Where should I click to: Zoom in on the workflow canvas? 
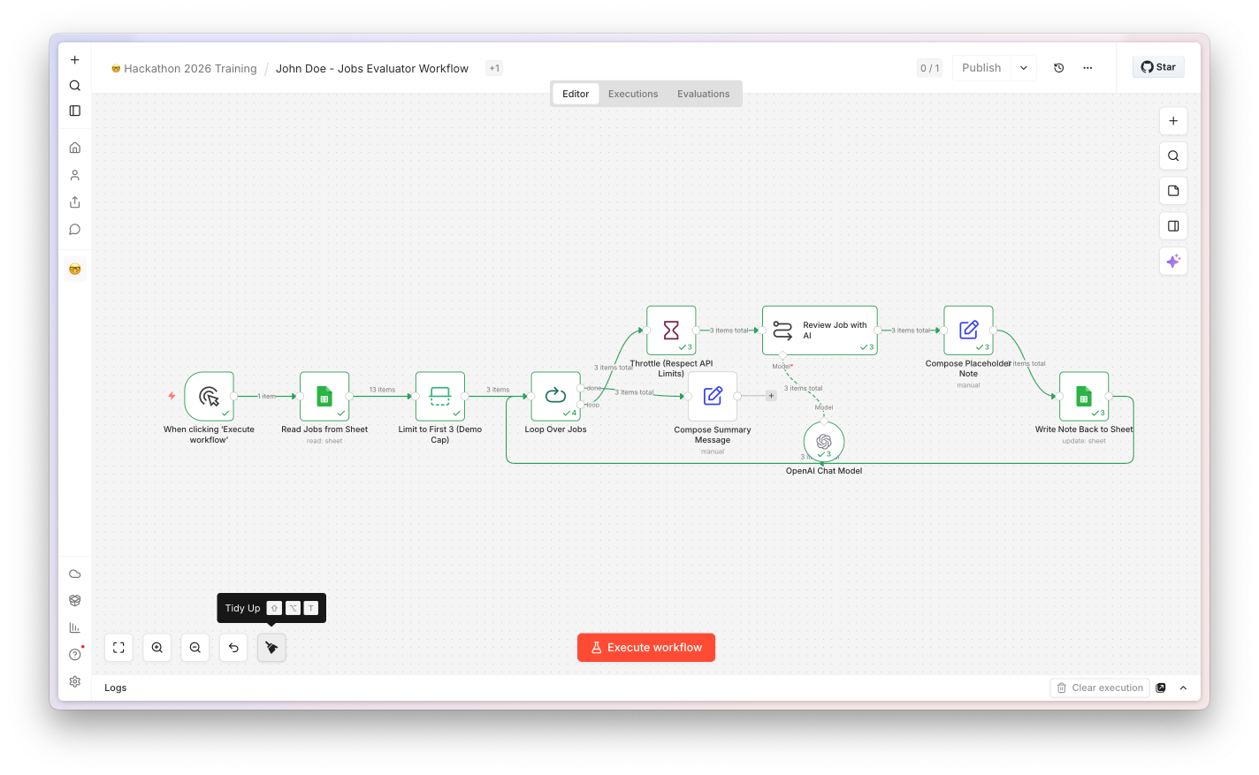[x=157, y=648]
